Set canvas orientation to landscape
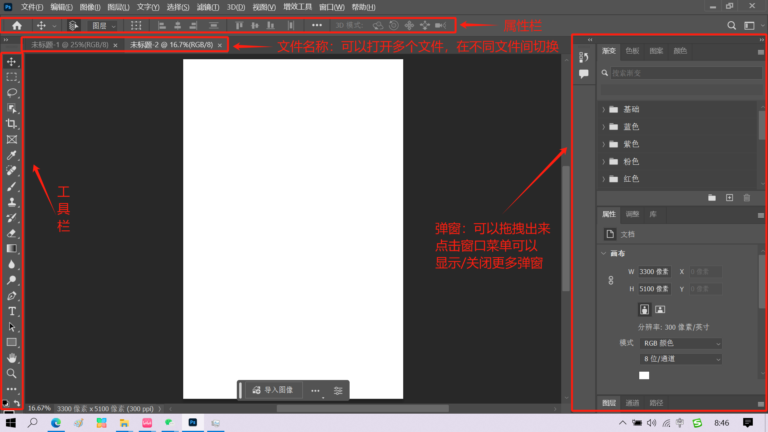The image size is (768, 432). (660, 309)
